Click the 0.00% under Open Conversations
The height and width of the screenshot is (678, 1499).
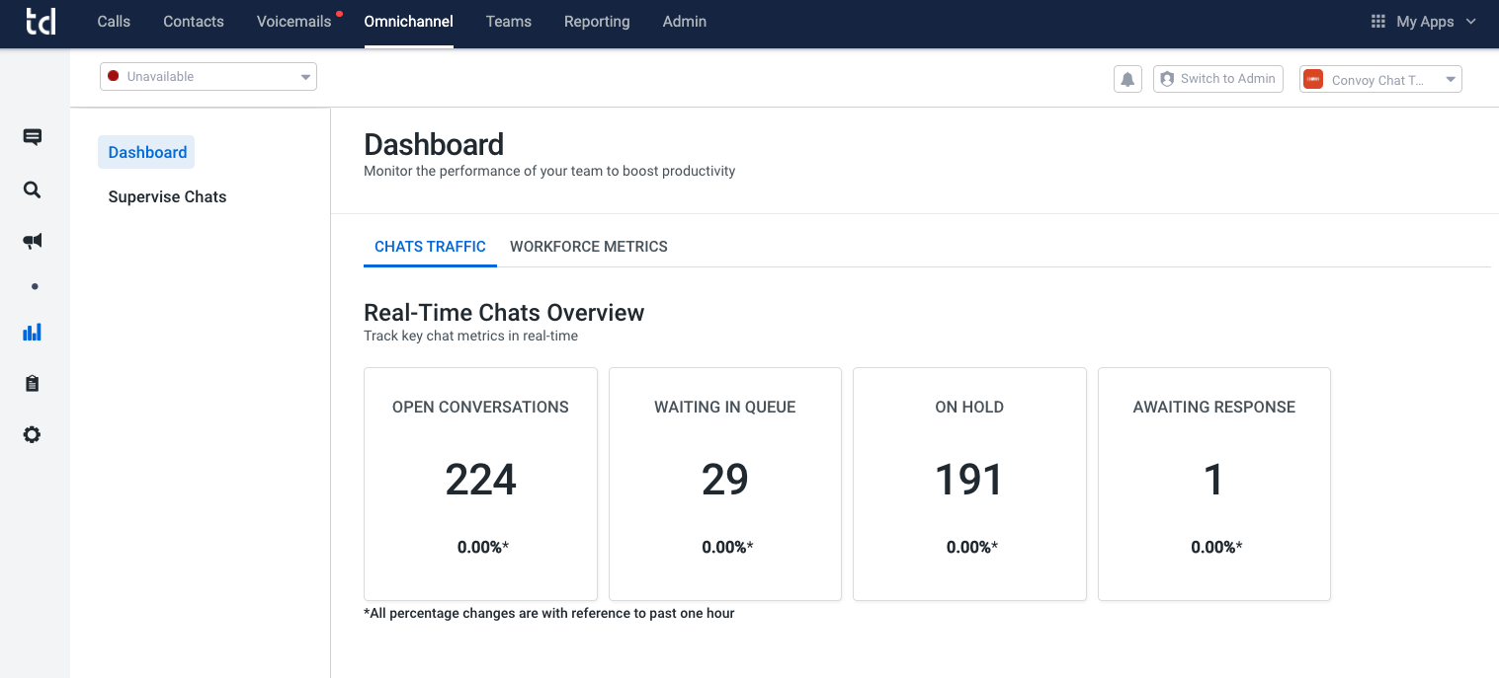click(x=482, y=547)
